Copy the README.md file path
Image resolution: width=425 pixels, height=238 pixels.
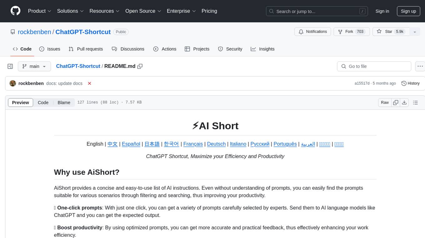[x=140, y=66]
